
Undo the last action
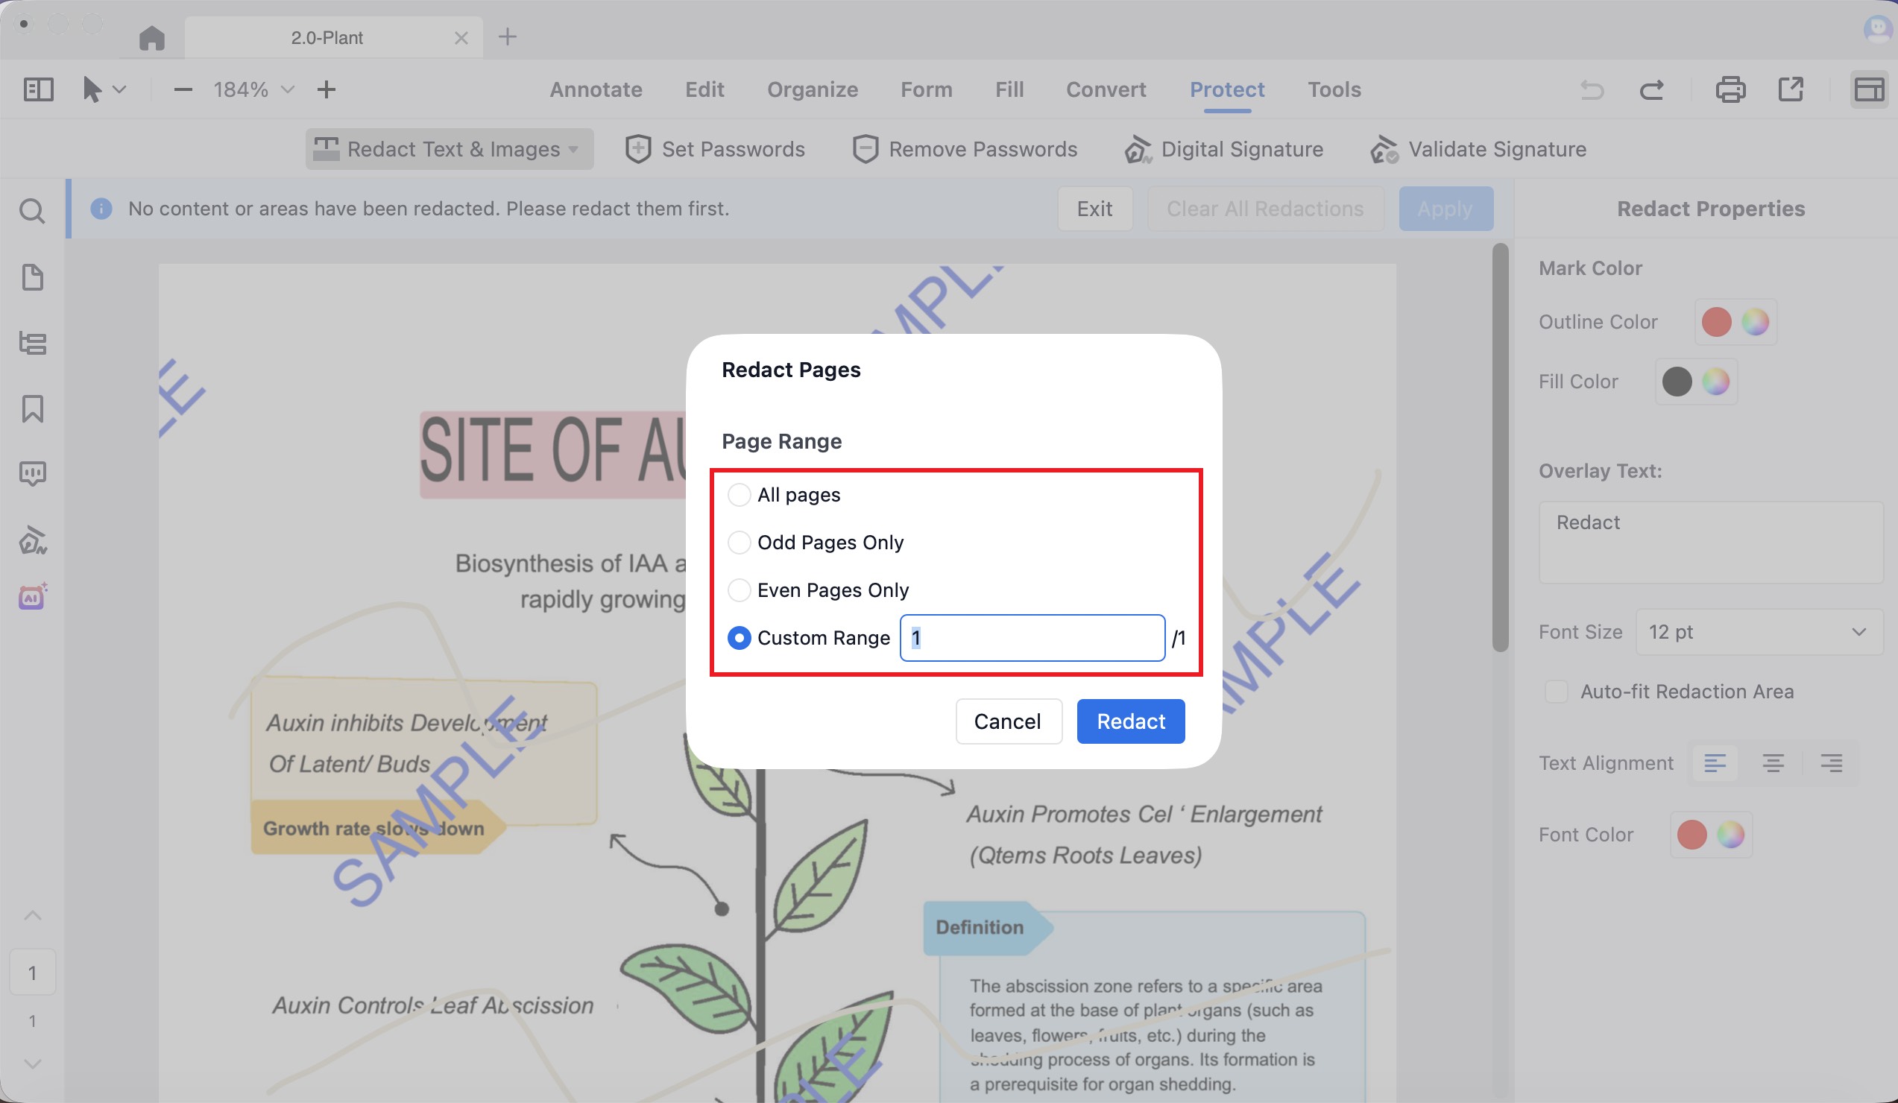pos(1592,89)
